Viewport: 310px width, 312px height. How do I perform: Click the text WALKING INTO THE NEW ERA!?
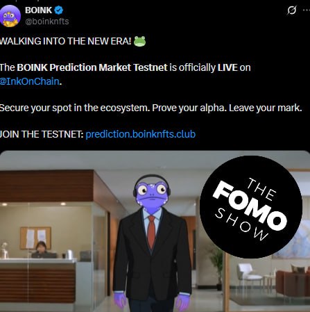click(x=65, y=41)
